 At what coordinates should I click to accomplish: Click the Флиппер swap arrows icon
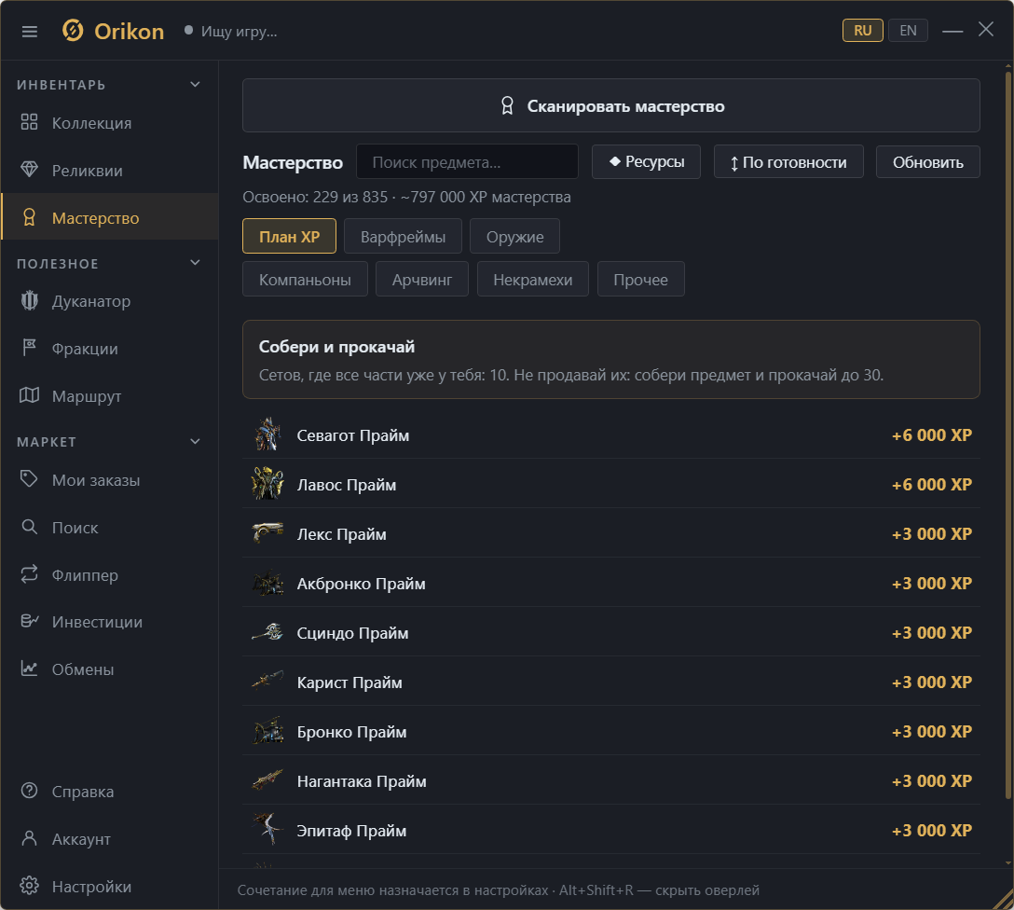pos(29,574)
